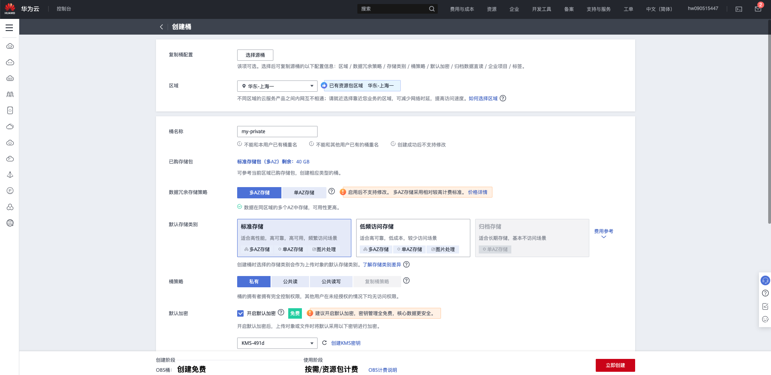The image size is (771, 375).
Task: Open the feedback survey icon on right side
Action: (x=765, y=306)
